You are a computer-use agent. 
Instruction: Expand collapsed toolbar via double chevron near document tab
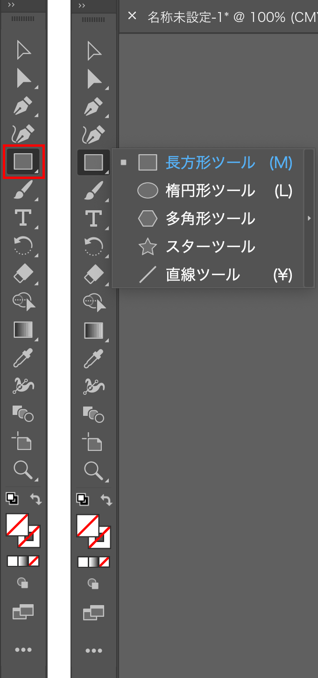coord(82,5)
